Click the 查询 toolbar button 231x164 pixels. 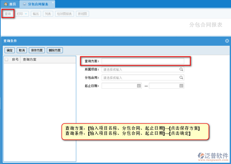point(8,14)
